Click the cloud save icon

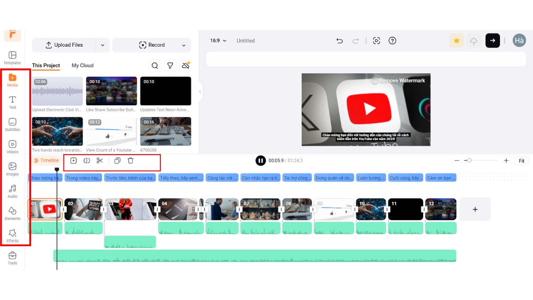coord(474,41)
